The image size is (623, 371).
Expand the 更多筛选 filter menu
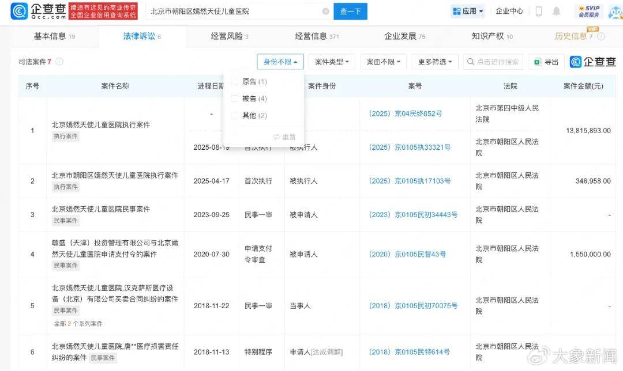[434, 61]
